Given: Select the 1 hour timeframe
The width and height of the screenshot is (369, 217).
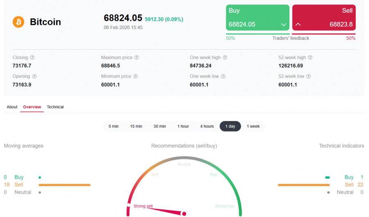Looking at the screenshot, I should (183, 126).
